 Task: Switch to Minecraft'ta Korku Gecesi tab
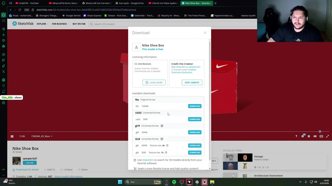(x=64, y=3)
